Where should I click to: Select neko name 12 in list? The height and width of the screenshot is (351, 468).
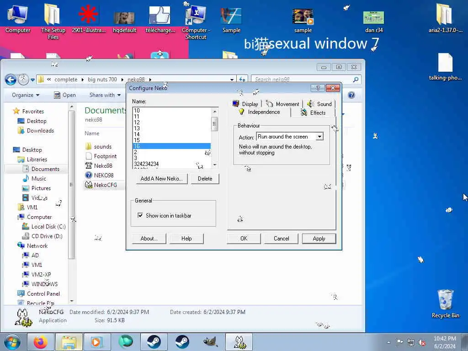click(x=172, y=122)
